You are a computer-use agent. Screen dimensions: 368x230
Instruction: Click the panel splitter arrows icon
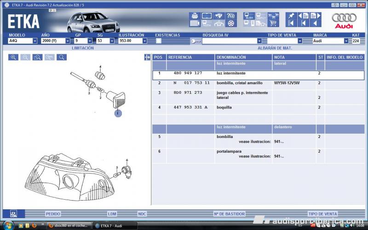coord(147,57)
